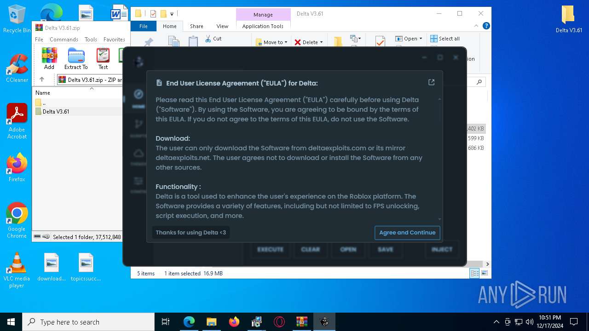Select Home compass icon in Delta sidebar
Image resolution: width=589 pixels, height=331 pixels.
point(139,95)
